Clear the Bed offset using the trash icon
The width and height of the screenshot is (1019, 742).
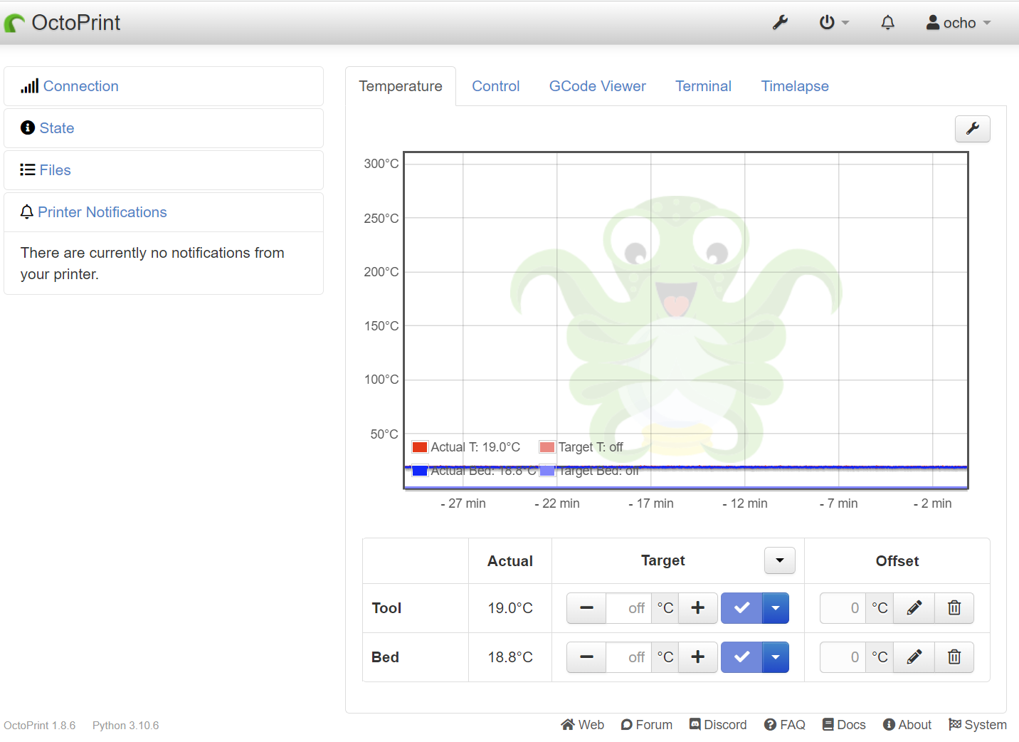pos(954,657)
